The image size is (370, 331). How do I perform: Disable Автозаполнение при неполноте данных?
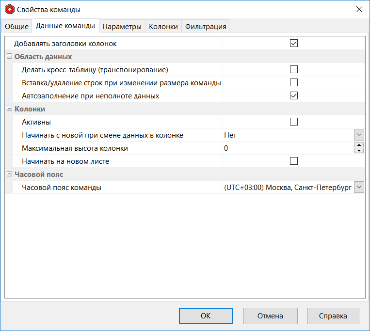click(293, 95)
